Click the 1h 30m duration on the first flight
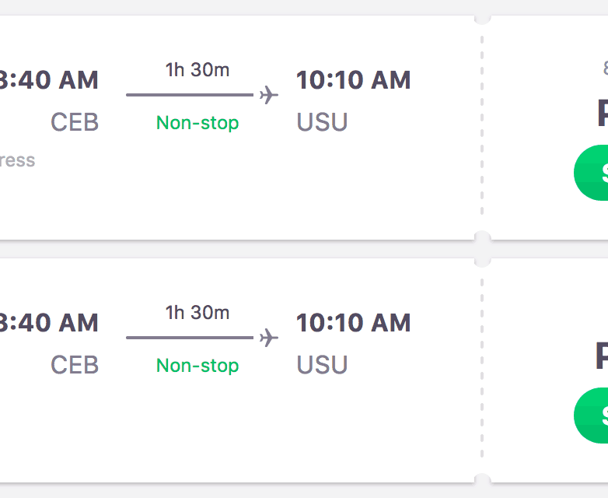This screenshot has width=608, height=498. tap(197, 70)
